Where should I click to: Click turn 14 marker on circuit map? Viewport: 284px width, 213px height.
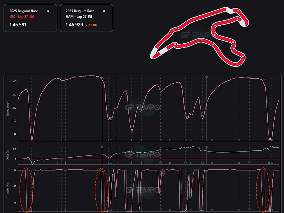click(243, 57)
